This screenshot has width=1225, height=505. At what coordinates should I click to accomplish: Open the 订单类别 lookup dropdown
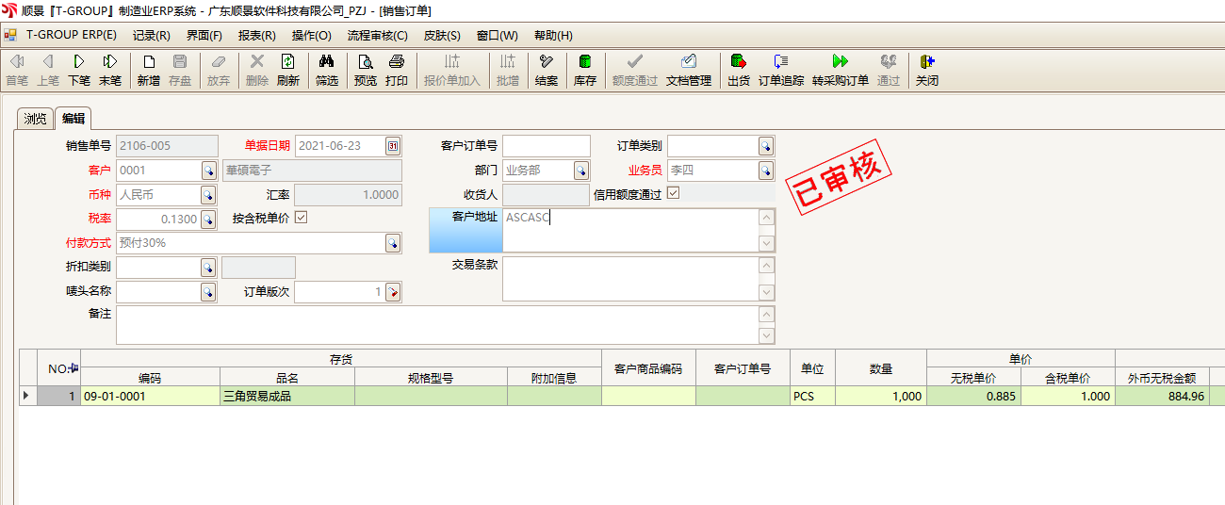click(766, 146)
